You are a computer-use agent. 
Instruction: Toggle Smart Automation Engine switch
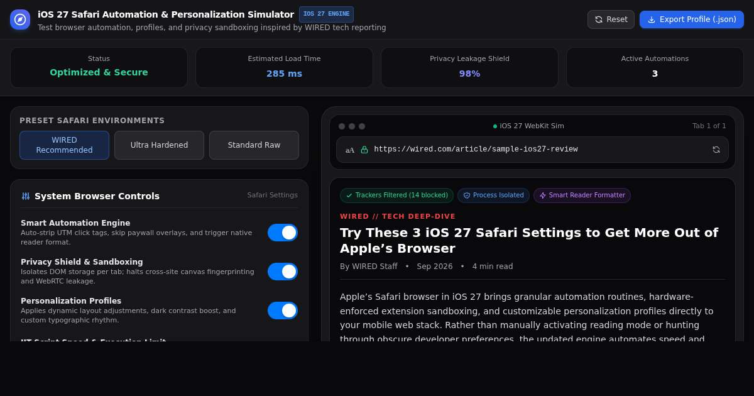click(283, 233)
